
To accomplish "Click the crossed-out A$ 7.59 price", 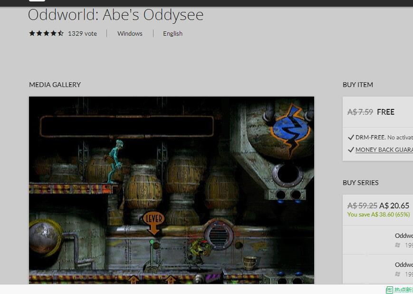I will pos(360,112).
